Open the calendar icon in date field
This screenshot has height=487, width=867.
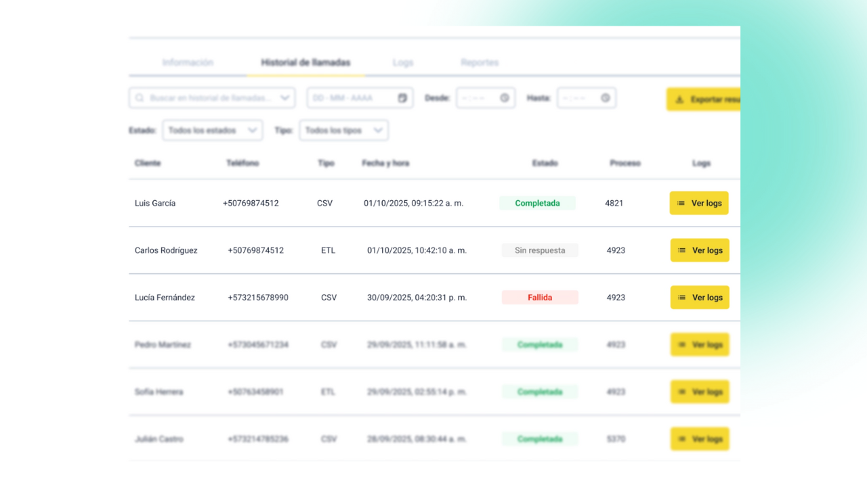(x=402, y=98)
